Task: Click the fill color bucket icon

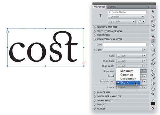Action: pyautogui.click(x=153, y=108)
